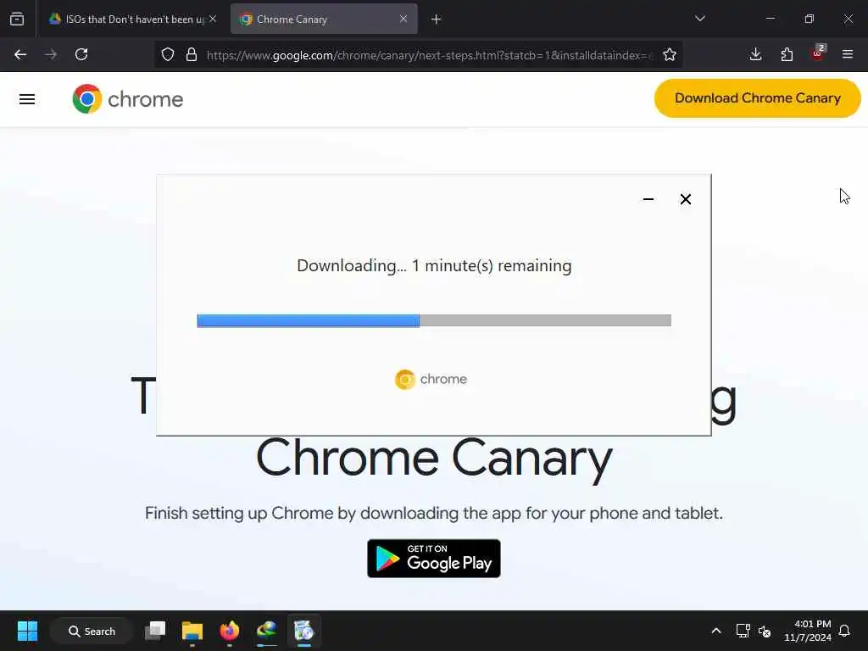Switch to the ISOs Google Drive tab

click(132, 19)
